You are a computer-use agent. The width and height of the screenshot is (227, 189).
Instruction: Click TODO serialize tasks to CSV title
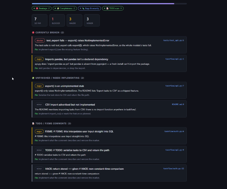pyautogui.click(x=77, y=150)
